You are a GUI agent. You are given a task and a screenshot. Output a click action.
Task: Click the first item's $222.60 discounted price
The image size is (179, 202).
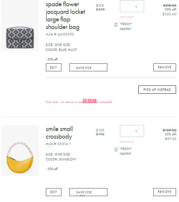click(x=169, y=14)
